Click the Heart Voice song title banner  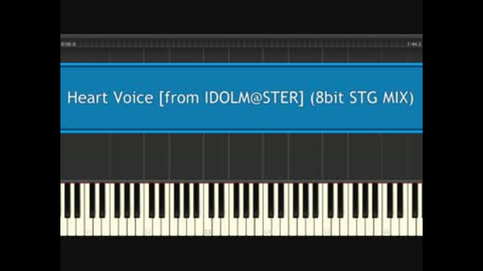coord(242,98)
